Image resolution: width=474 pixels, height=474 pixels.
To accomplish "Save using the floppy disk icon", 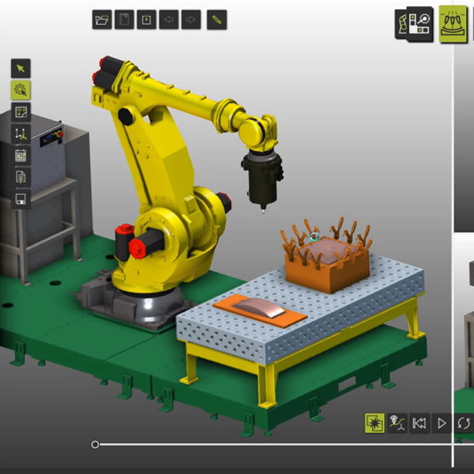I will pos(21,199).
